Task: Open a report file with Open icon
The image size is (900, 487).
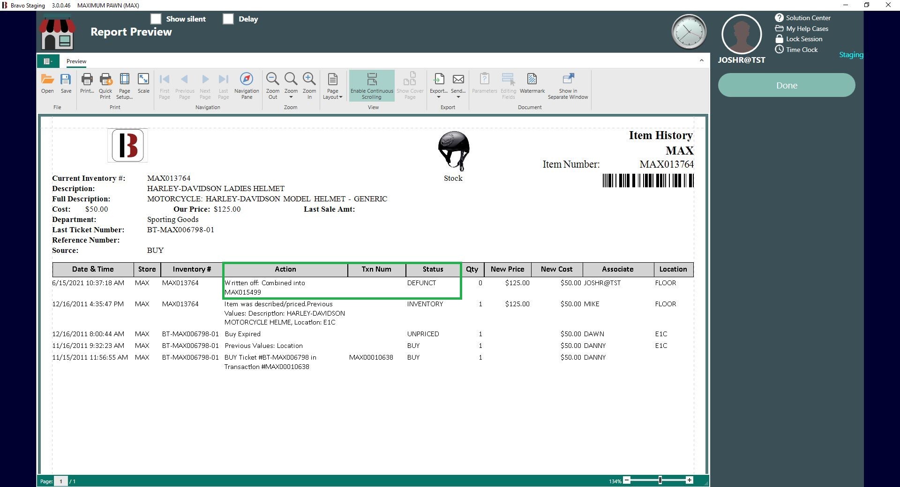Action: (47, 84)
